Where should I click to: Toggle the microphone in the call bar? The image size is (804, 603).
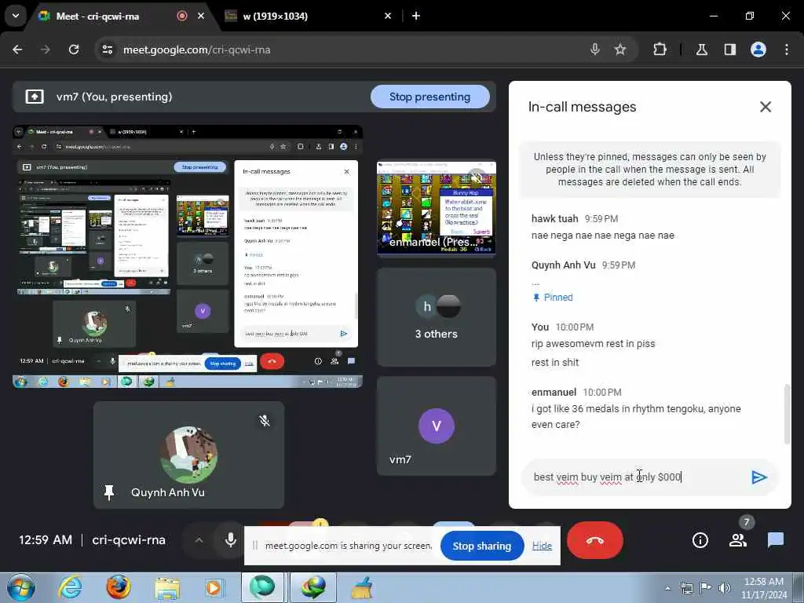click(231, 540)
